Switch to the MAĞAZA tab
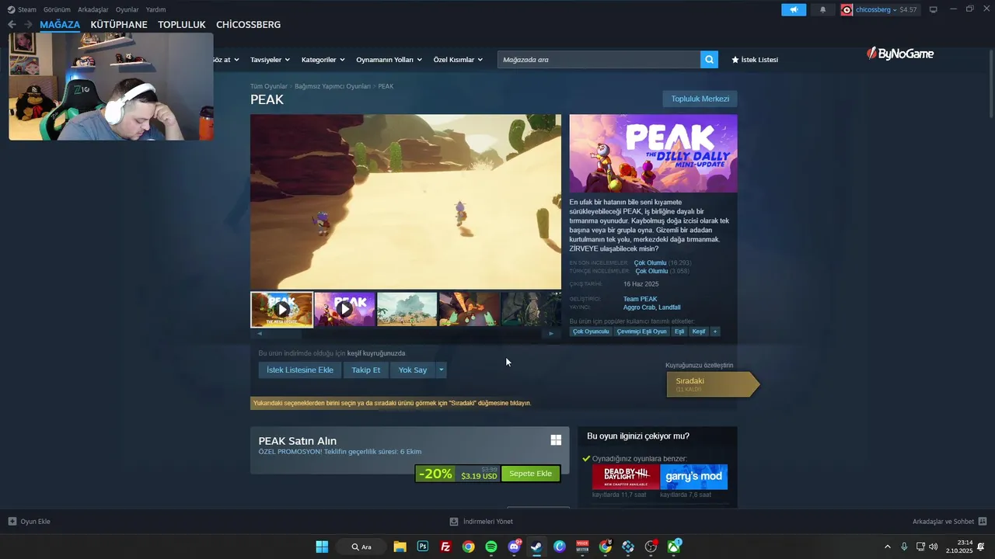Screen dimensions: 995x559 point(60,25)
